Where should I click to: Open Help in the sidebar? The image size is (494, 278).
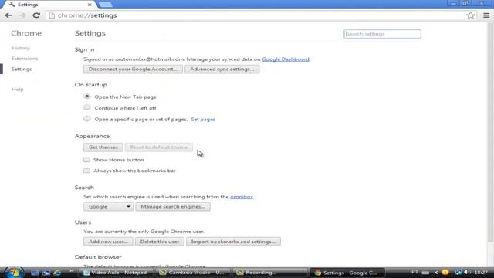17,90
